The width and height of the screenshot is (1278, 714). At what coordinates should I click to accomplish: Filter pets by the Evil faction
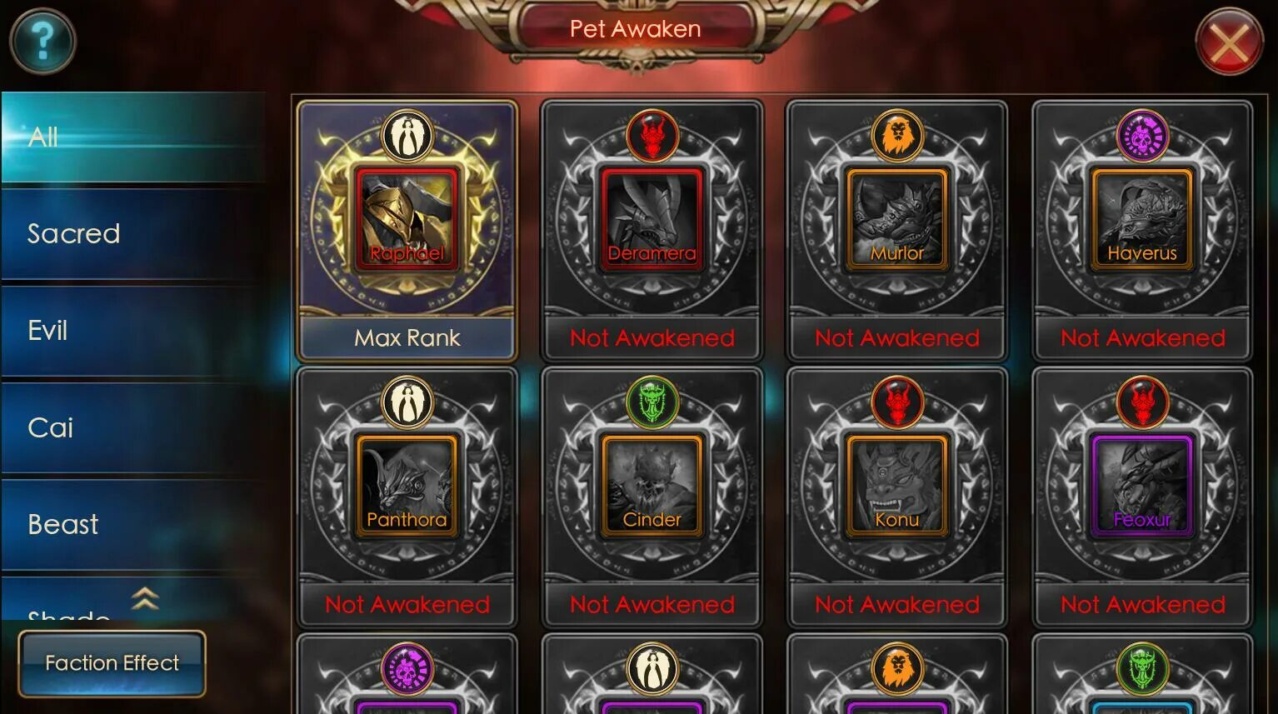[x=133, y=331]
